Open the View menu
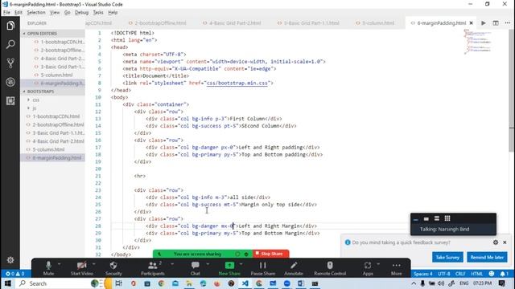 (55, 13)
